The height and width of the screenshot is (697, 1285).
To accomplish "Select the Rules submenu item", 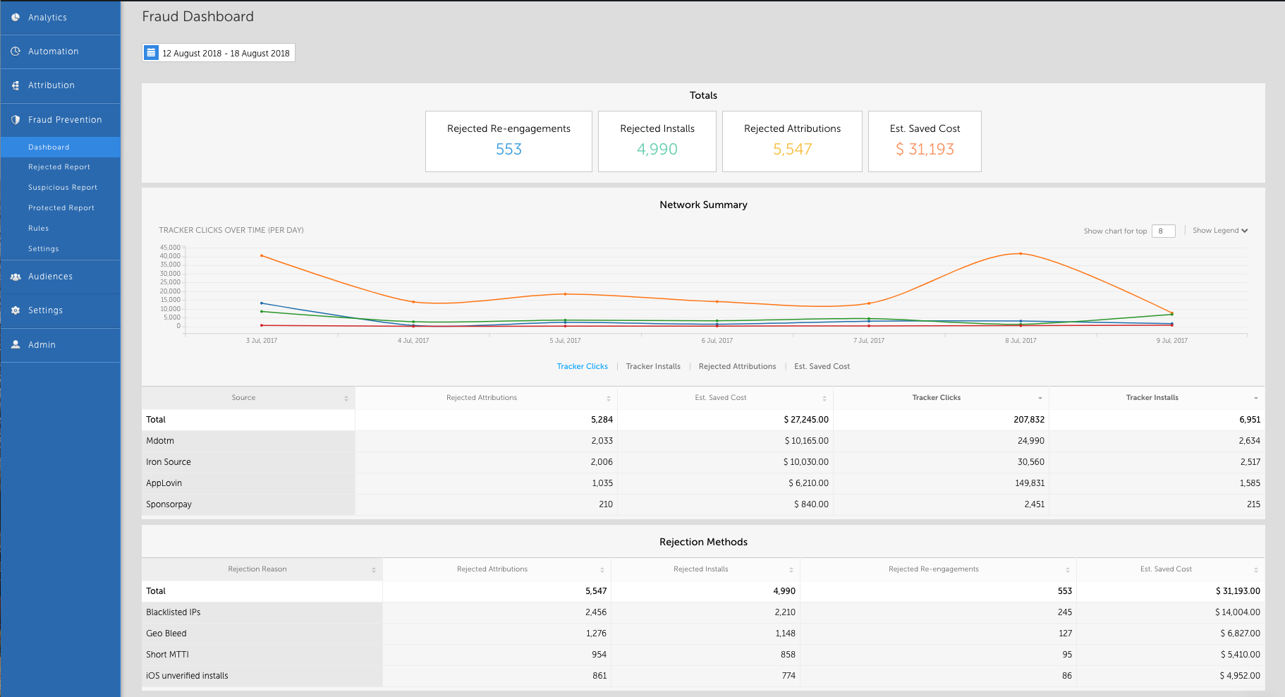I will 39,229.
